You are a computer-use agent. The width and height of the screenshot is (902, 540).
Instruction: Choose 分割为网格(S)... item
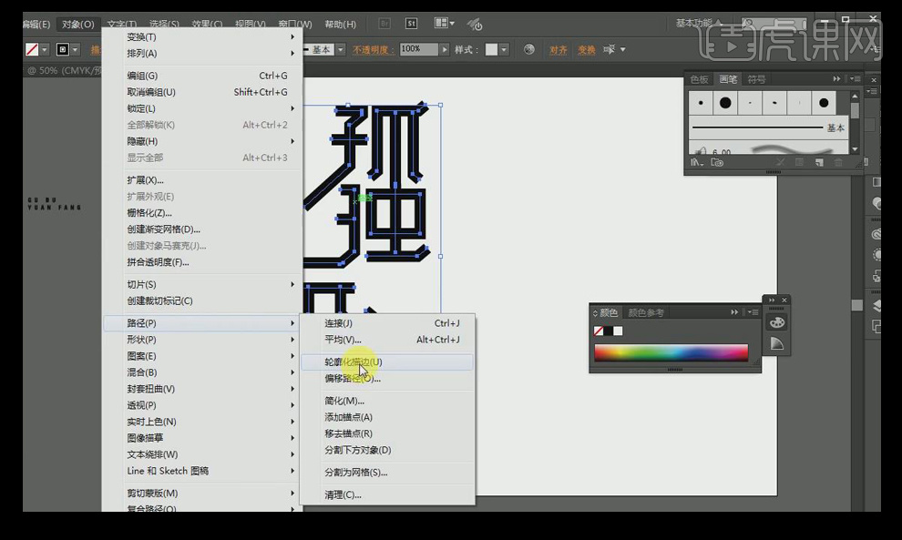387,472
